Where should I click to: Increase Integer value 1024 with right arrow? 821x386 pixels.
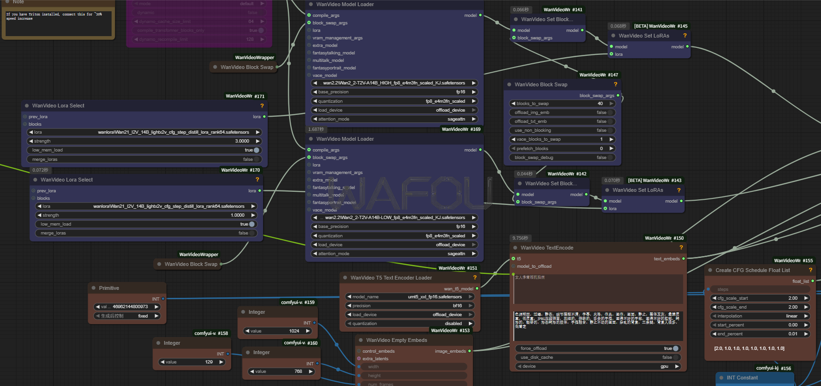(x=308, y=331)
